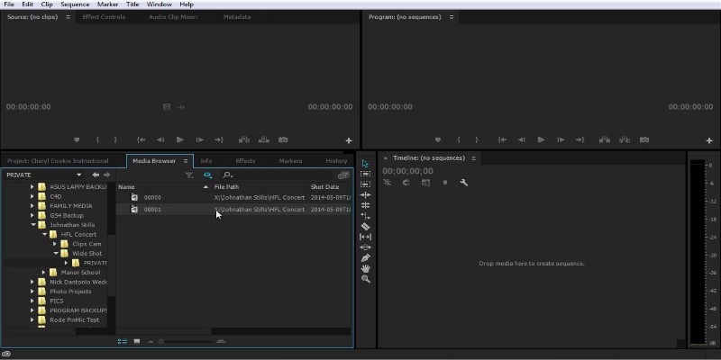This screenshot has height=360, width=721.
Task: Collapse the Johnathan Stills folder
Action: [33, 225]
